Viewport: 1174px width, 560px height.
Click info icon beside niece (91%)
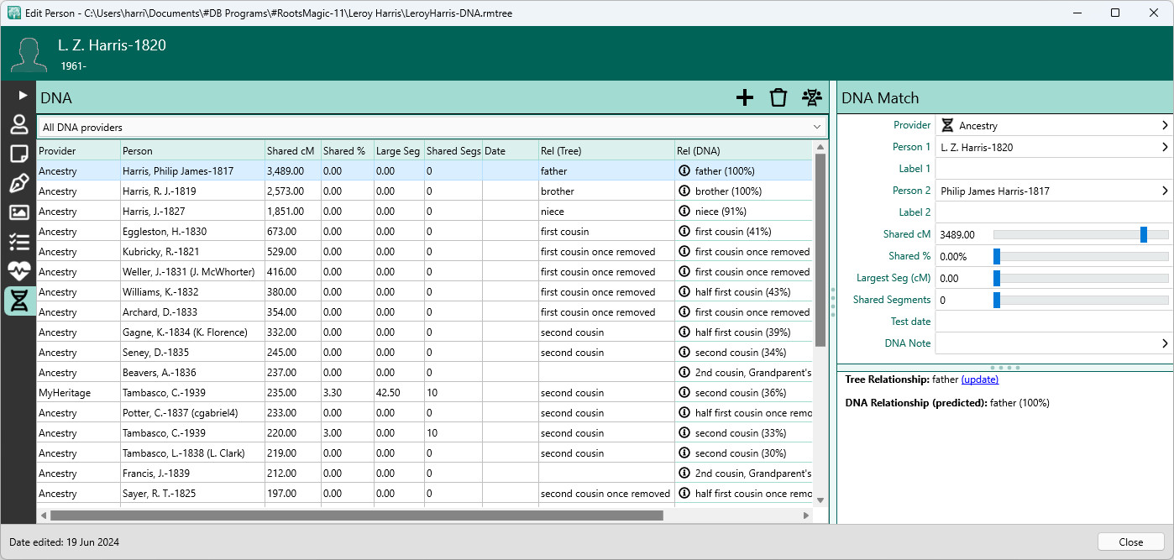[684, 211]
